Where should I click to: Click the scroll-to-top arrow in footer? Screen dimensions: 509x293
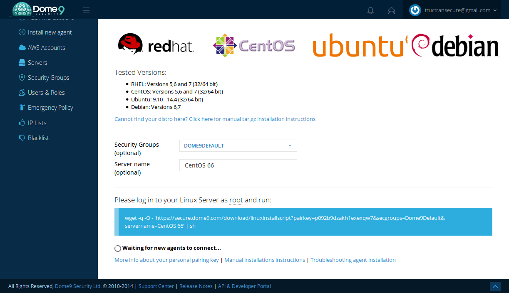pyautogui.click(x=495, y=286)
